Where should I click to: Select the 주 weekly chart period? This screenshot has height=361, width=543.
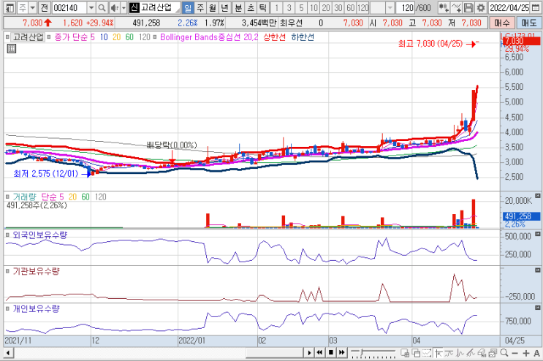200,7
